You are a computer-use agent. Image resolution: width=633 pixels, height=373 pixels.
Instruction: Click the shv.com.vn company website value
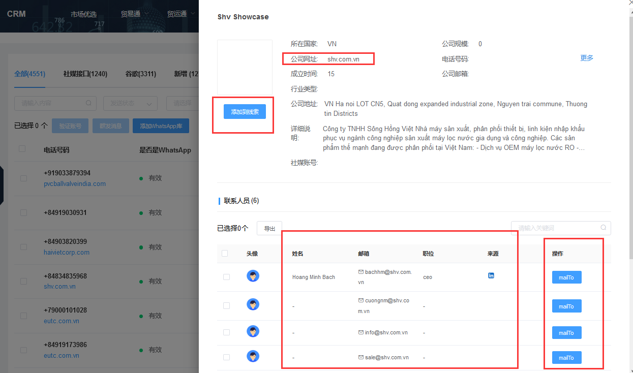(x=343, y=59)
